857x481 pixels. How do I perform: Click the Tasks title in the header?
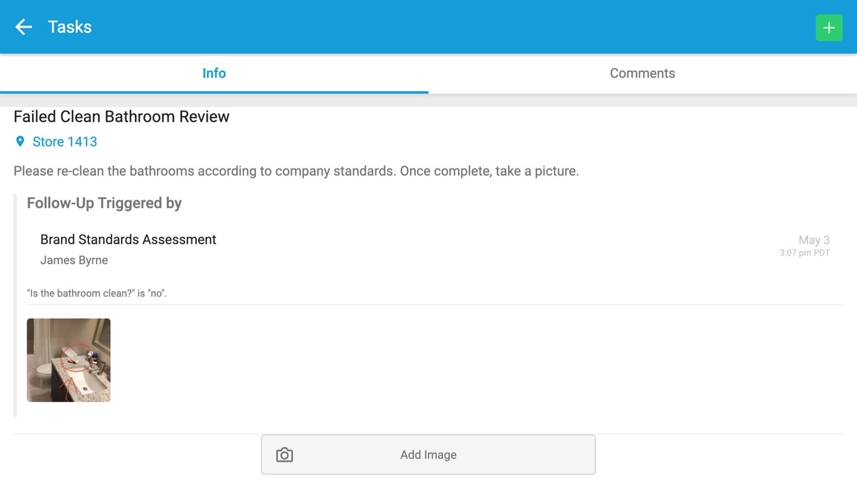tap(69, 26)
